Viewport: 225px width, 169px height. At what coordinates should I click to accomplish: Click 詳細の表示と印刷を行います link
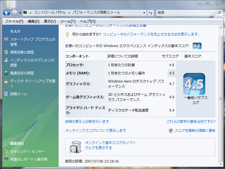tap(87, 121)
